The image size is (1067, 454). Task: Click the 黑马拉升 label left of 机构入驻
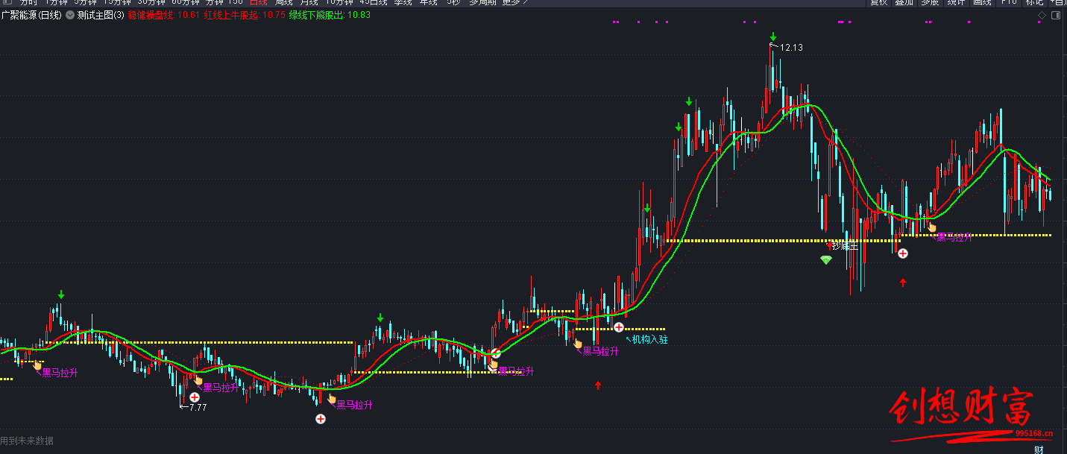click(600, 351)
